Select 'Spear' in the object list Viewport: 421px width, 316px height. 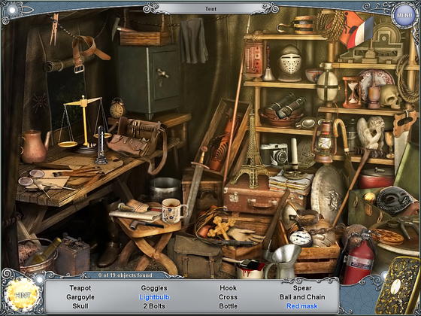[302, 287]
